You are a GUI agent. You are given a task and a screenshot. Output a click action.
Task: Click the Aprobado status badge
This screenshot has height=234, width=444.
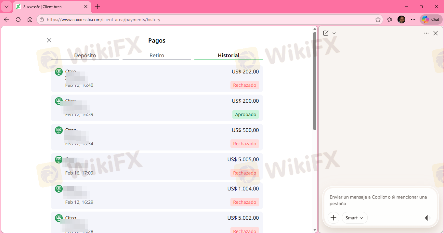[246, 114]
